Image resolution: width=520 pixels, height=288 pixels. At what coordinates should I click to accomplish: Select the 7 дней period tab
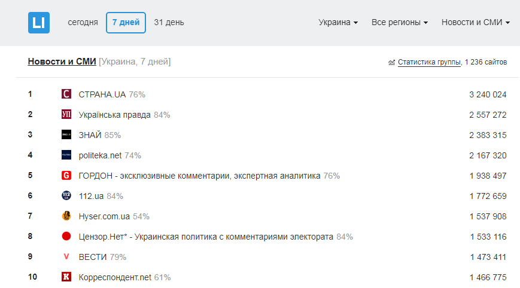tap(126, 23)
